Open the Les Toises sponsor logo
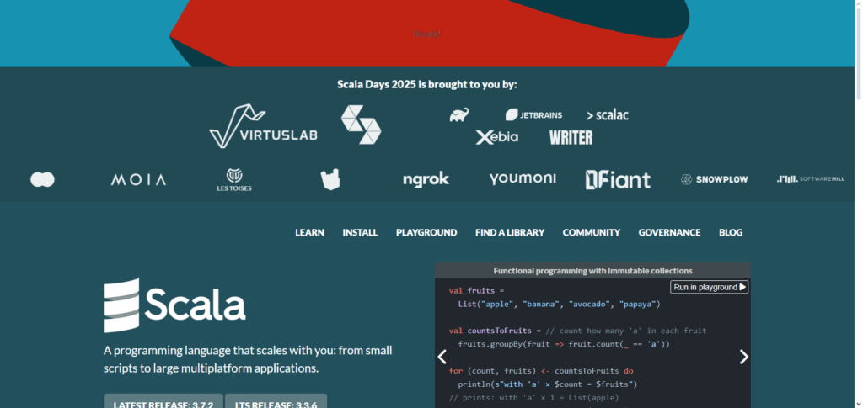This screenshot has height=408, width=863. [x=234, y=180]
